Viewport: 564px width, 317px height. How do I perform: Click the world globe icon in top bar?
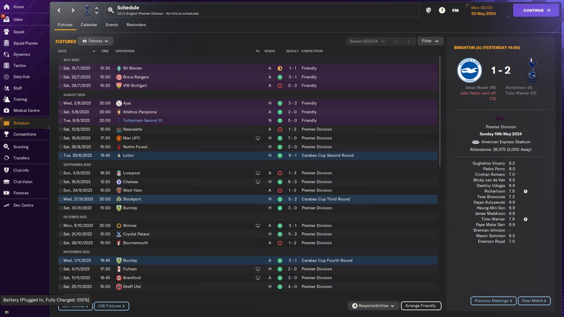(x=428, y=10)
